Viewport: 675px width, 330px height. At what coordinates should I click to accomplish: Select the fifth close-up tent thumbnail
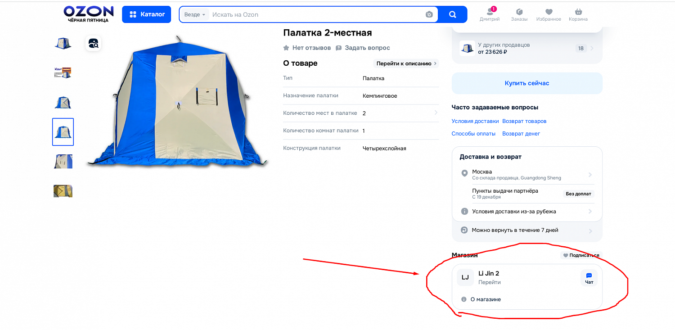click(x=63, y=161)
